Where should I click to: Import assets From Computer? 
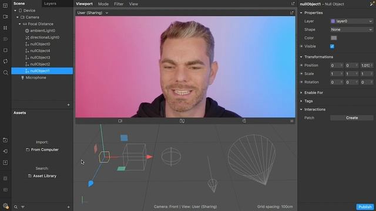pos(42,149)
